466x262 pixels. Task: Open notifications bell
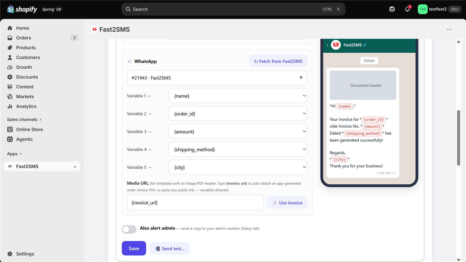pos(407,9)
